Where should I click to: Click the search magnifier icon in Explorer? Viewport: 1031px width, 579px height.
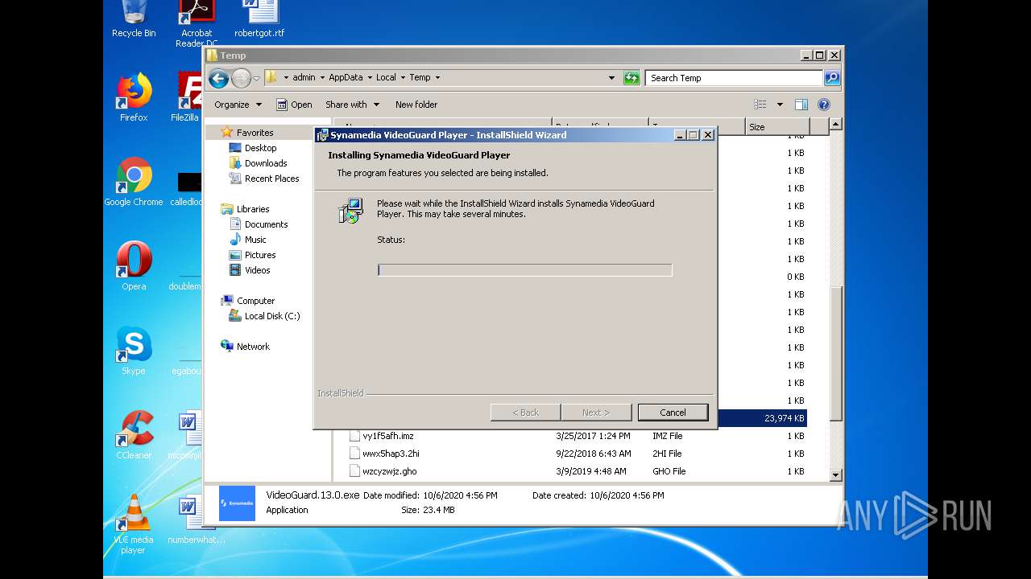click(x=832, y=78)
